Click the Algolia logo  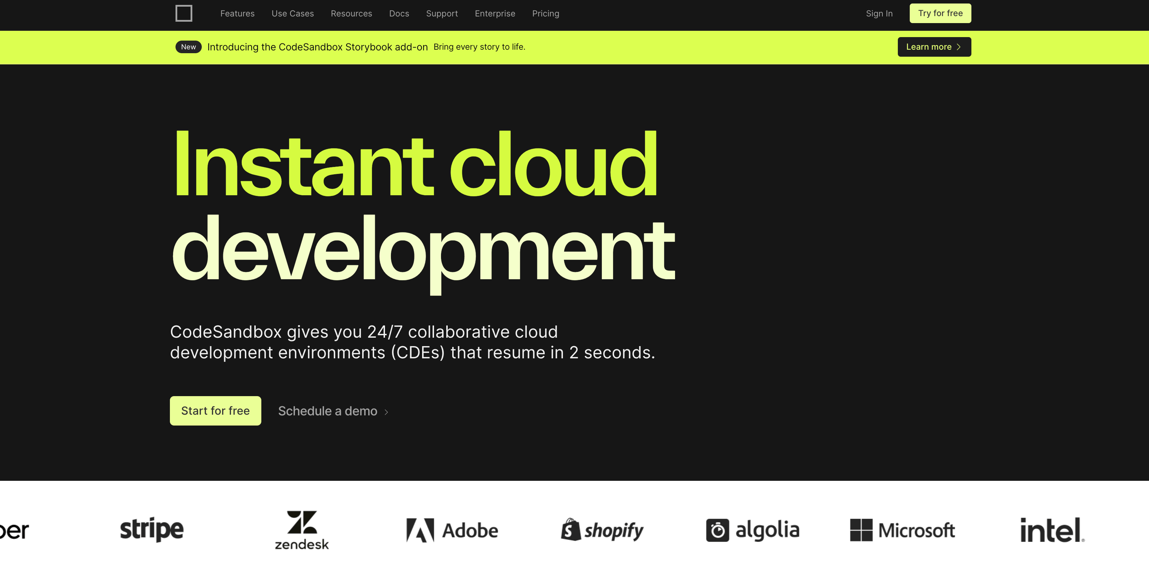click(753, 530)
